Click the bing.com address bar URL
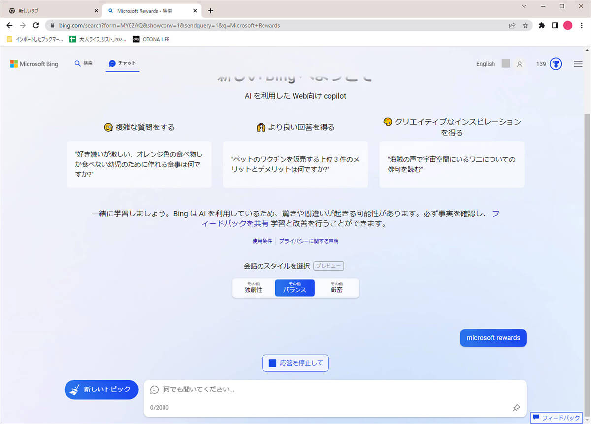591x424 pixels. 169,25
